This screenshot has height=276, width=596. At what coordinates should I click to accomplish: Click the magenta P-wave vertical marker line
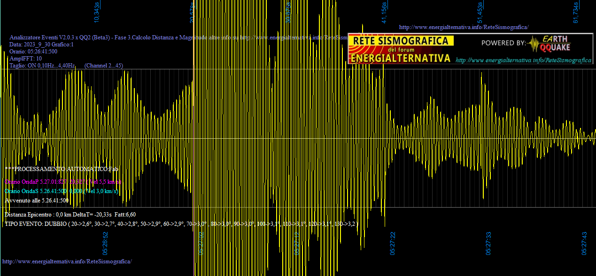click(194, 138)
